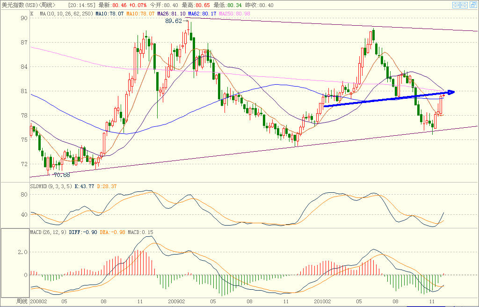Click the restore window icon beside arrows
Screen dimensions: 479x307
pyautogui.click(x=472, y=5)
